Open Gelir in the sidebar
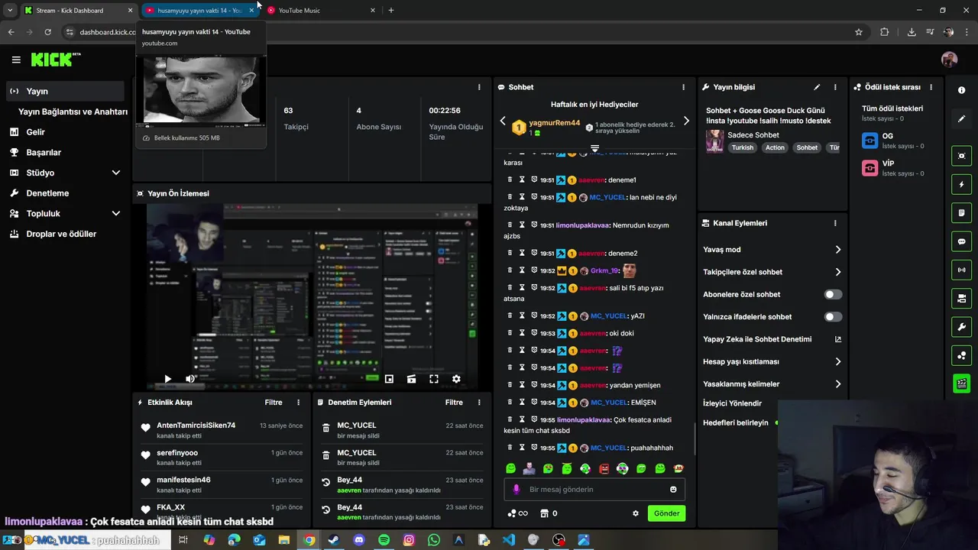The width and height of the screenshot is (978, 550). coord(66,132)
